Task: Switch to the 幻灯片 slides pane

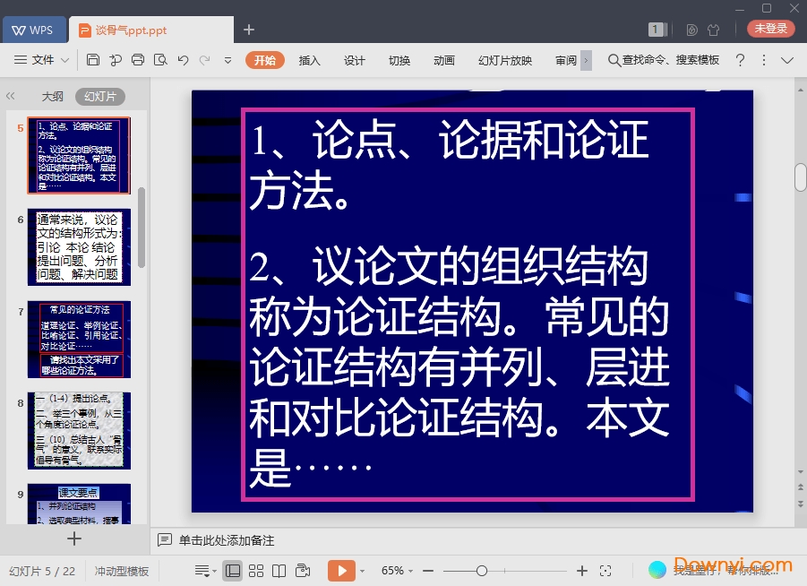Action: pos(100,96)
